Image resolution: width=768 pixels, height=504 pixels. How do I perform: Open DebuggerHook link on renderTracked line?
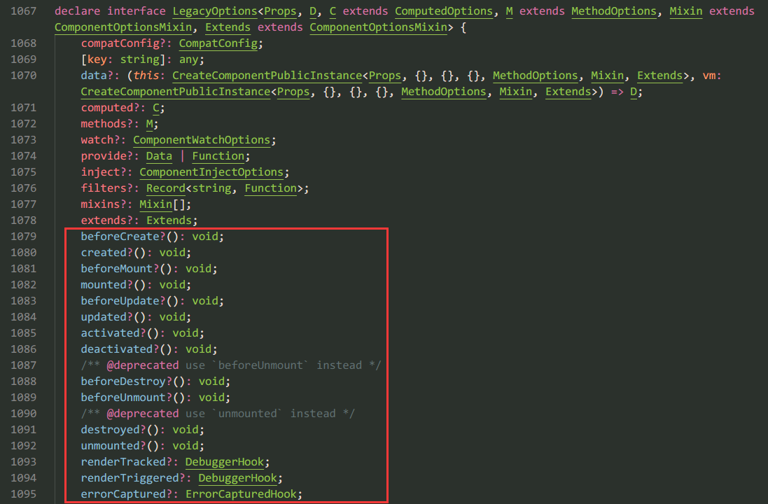[x=227, y=462]
